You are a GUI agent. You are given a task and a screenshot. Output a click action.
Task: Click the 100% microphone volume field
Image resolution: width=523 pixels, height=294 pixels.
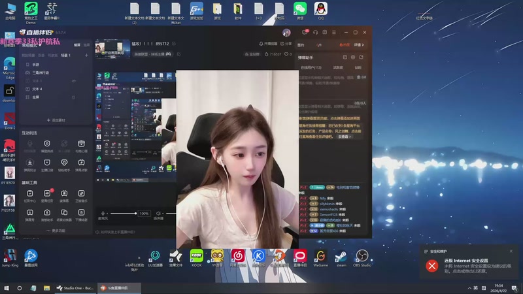click(144, 214)
